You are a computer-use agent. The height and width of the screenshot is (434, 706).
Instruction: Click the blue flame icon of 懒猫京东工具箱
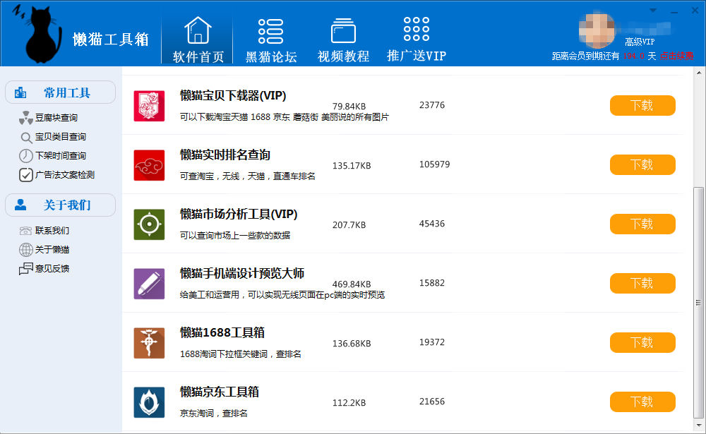[149, 402]
